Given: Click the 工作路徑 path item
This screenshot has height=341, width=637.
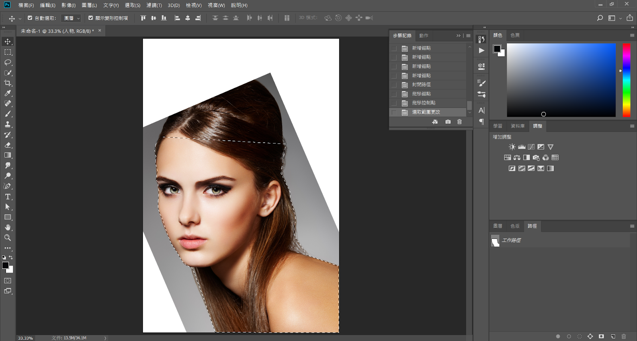Looking at the screenshot, I should (x=511, y=240).
